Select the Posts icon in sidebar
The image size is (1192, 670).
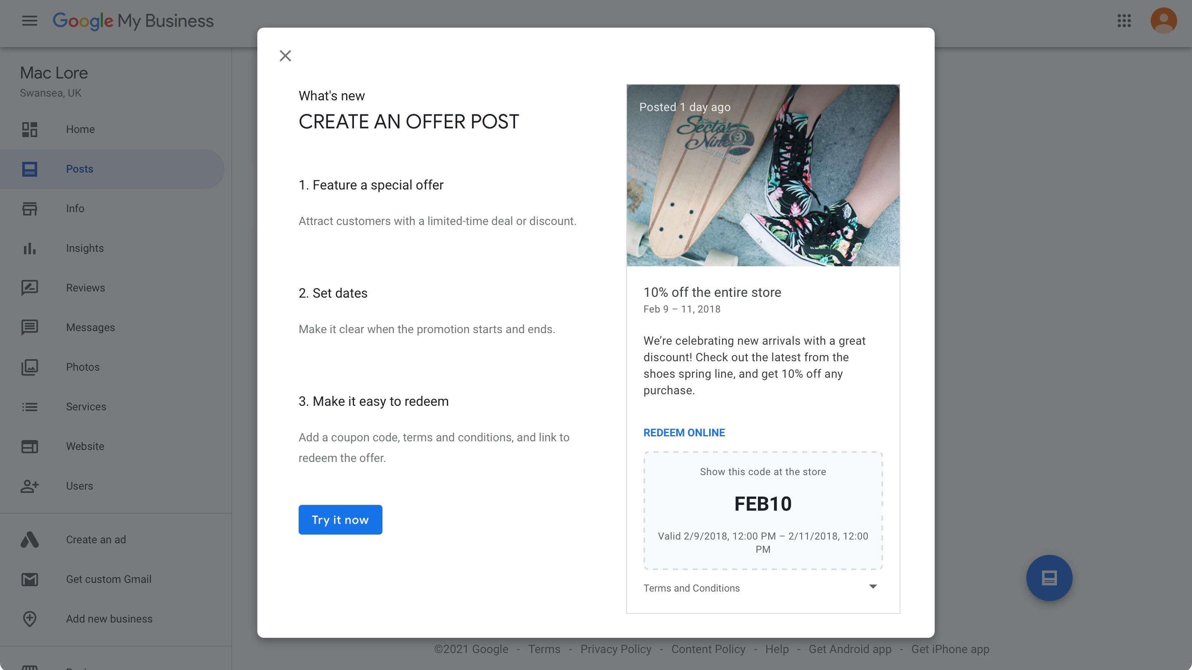click(x=29, y=168)
